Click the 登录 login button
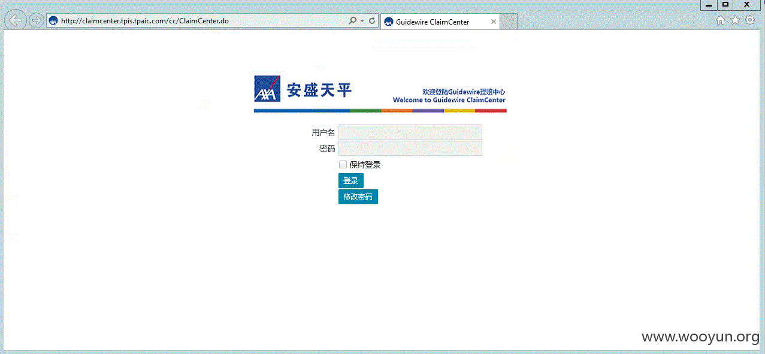This screenshot has height=354, width=765. [x=351, y=181]
